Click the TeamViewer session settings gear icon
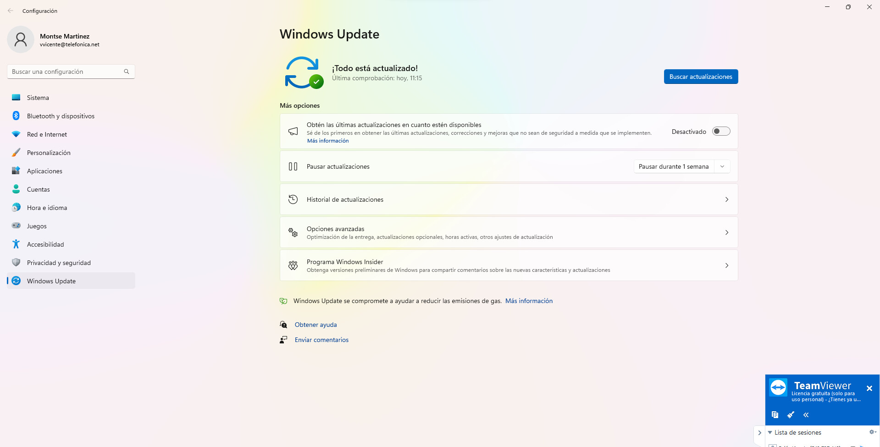The image size is (880, 447). 873,432
